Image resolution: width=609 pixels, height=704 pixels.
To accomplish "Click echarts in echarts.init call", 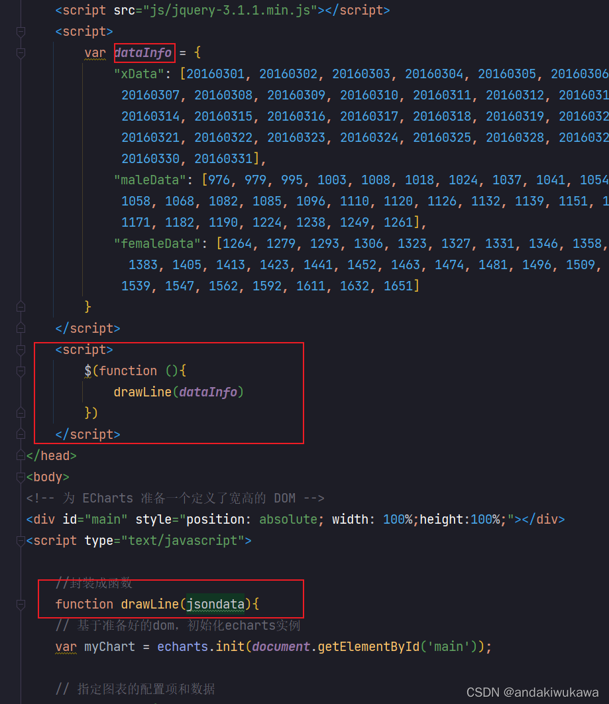I will (x=183, y=646).
